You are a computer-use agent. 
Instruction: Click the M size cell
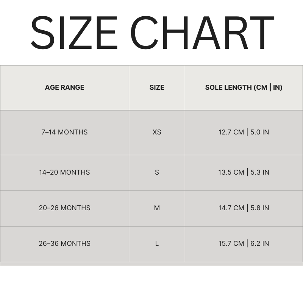click(157, 208)
